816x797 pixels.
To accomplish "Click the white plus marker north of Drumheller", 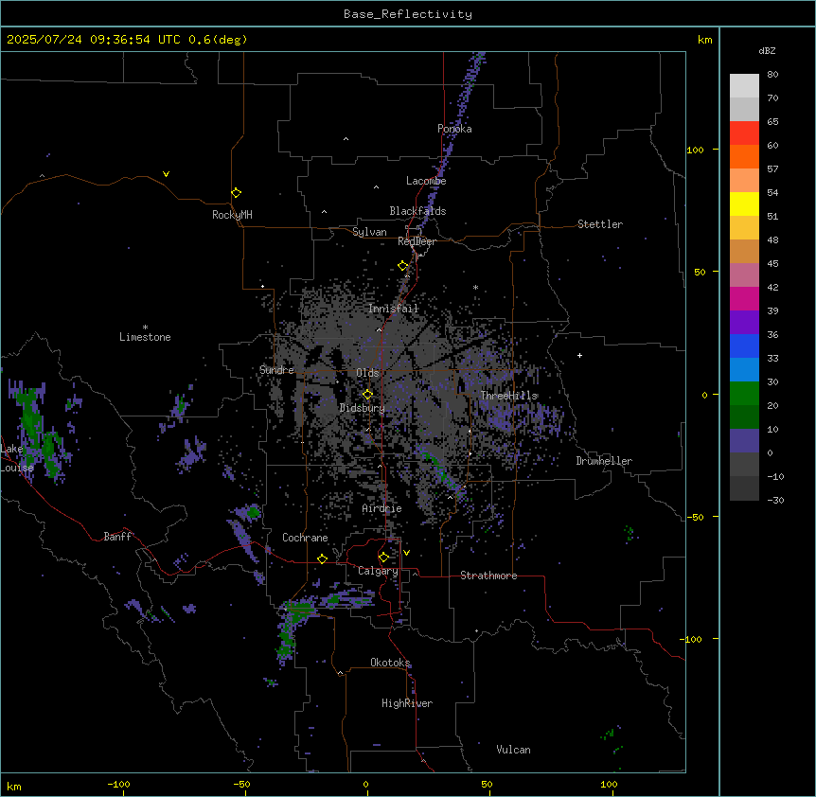I will [579, 355].
